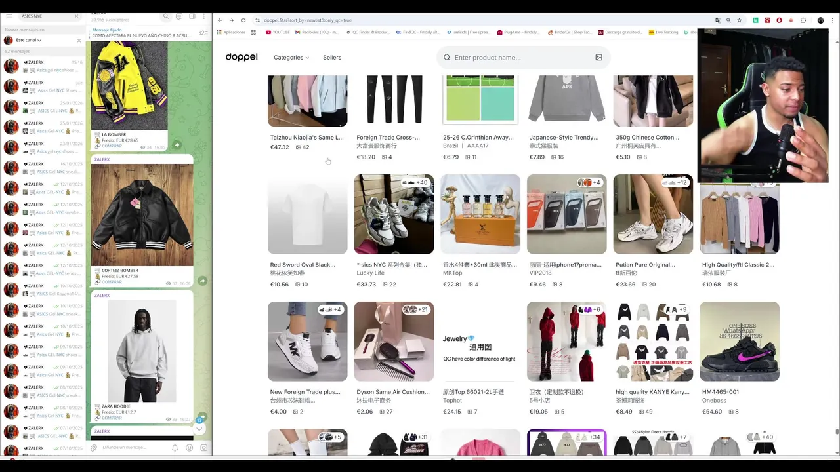Go forward in the browser
The width and height of the screenshot is (840, 472).
(231, 20)
